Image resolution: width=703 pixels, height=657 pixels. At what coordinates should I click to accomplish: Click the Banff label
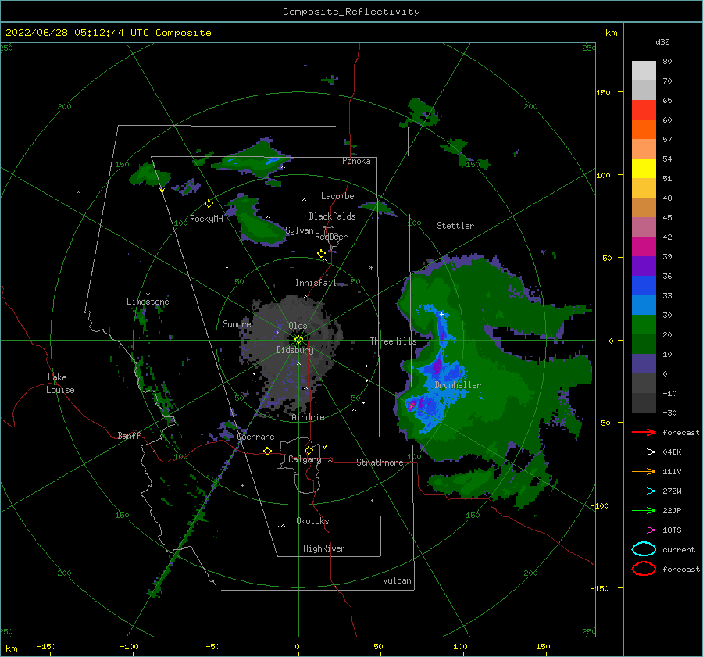129,436
